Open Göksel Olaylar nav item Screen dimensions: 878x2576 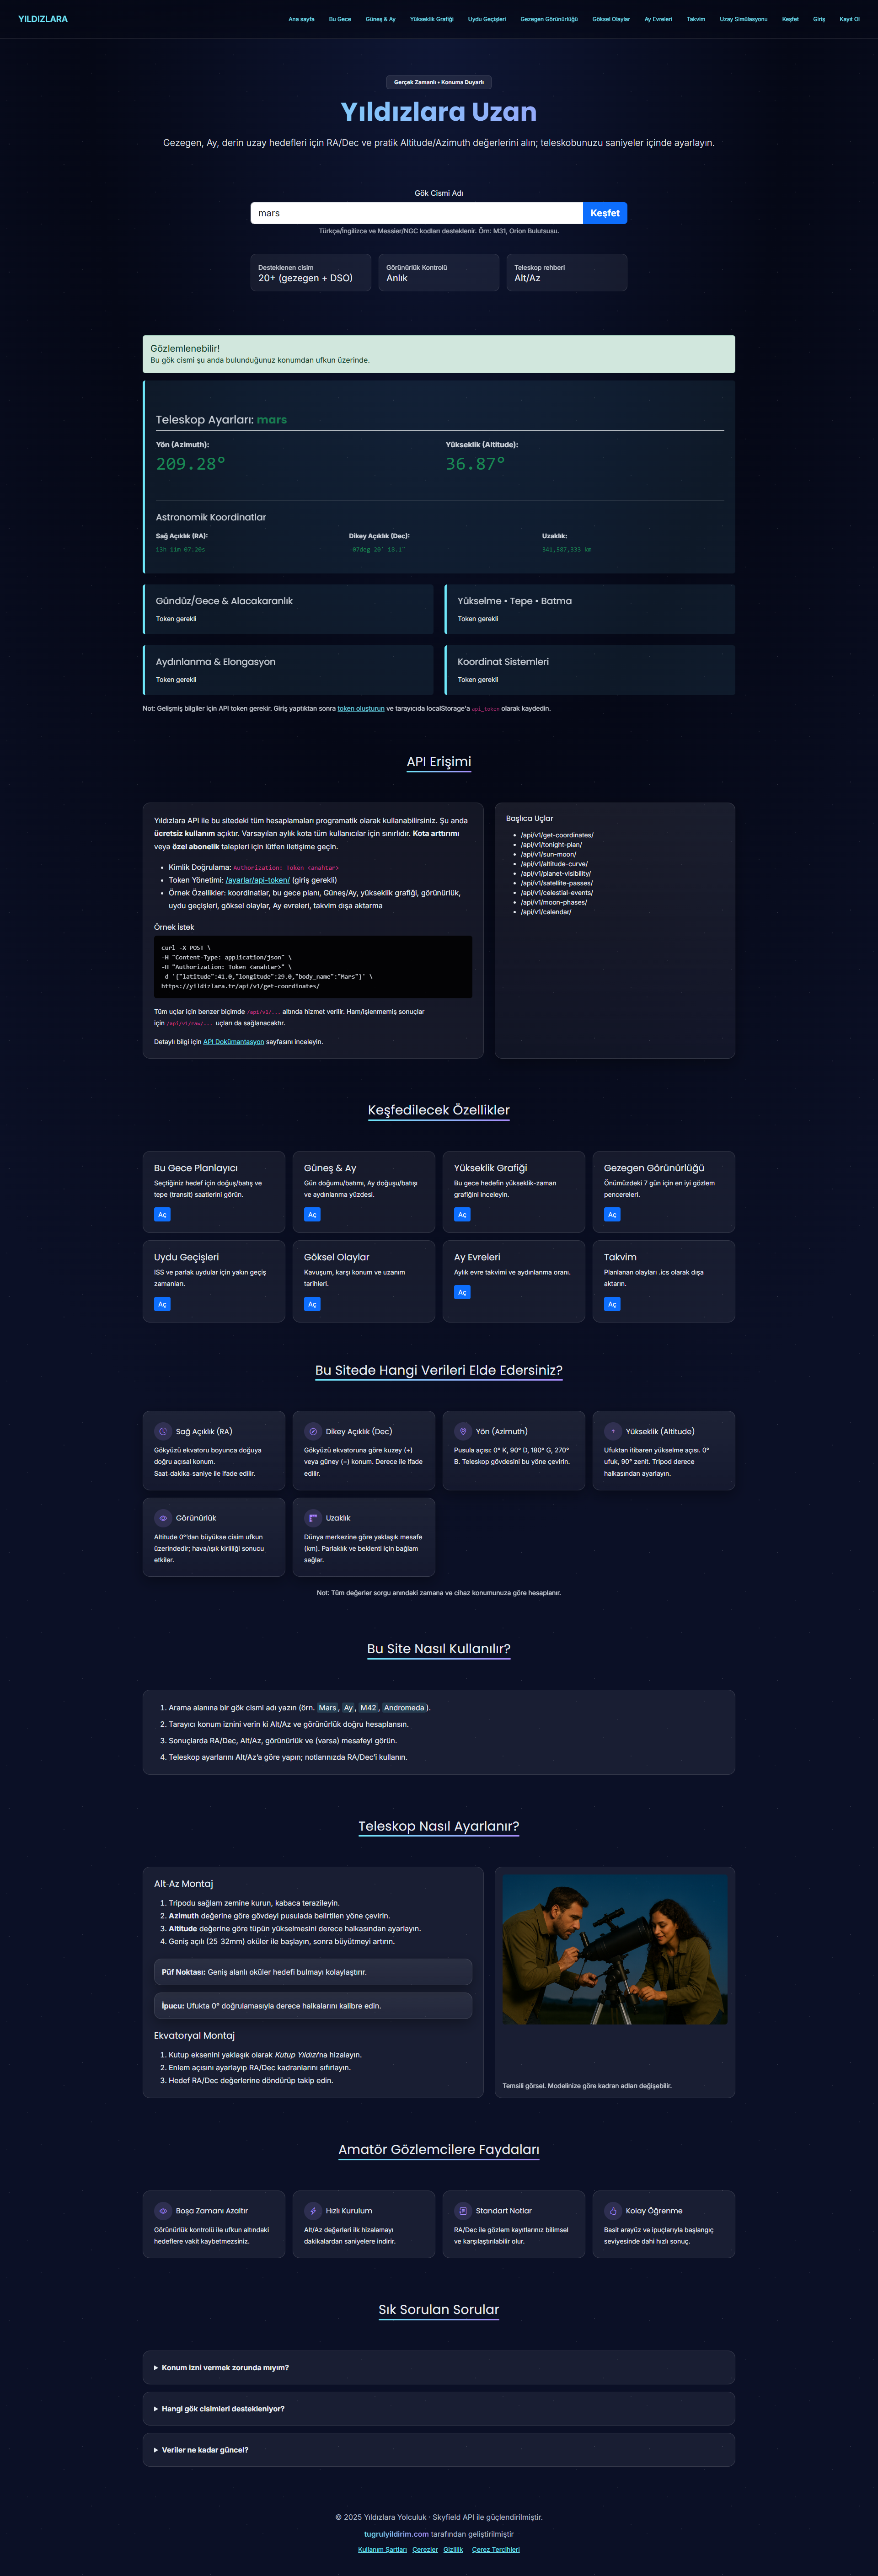(x=611, y=19)
